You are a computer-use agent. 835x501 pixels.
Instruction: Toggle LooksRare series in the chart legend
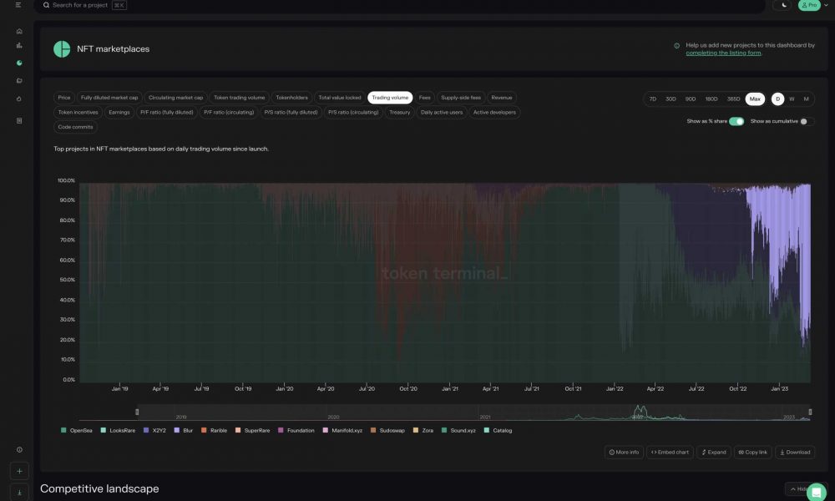(118, 430)
